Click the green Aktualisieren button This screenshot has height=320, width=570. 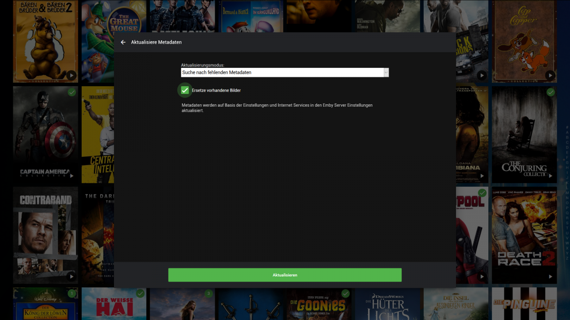tap(285, 275)
